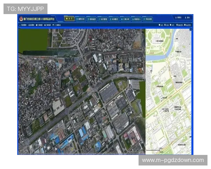Select the 安保警卫 tab
Image resolution: width=211 pixels, height=169 pixels.
[x=114, y=19]
